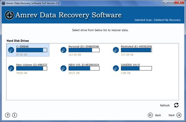Click the "117.19 GB" text under Personal (D:)
Screen dimensions: 186x122
click(x=75, y=55)
